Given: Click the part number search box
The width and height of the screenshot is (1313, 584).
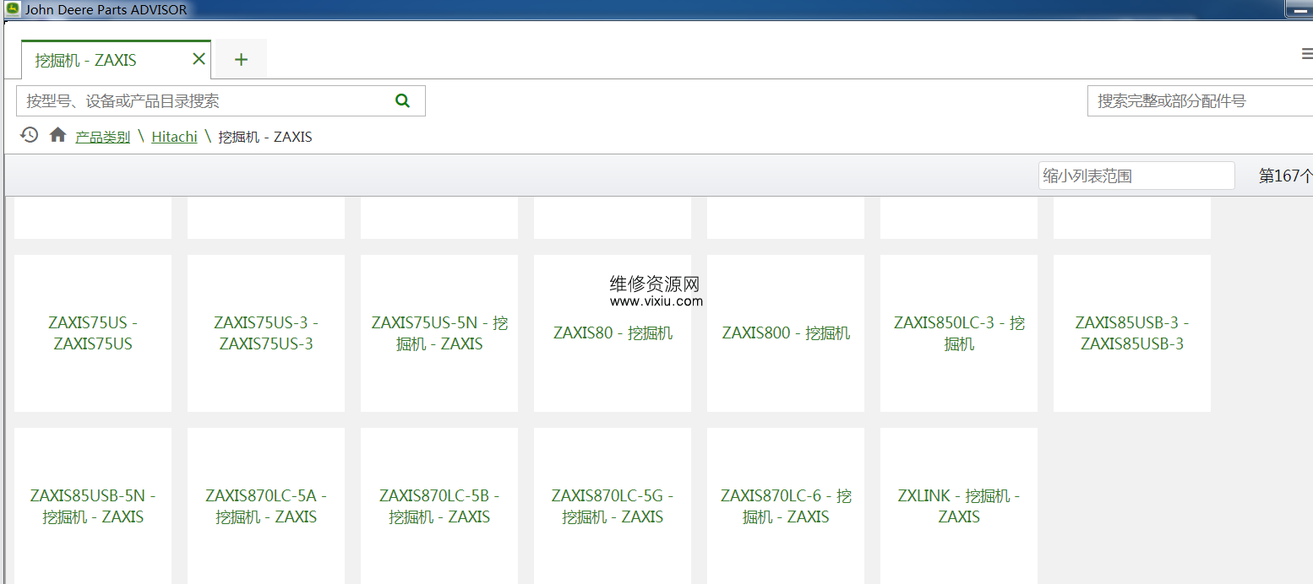Looking at the screenshot, I should click(1200, 101).
